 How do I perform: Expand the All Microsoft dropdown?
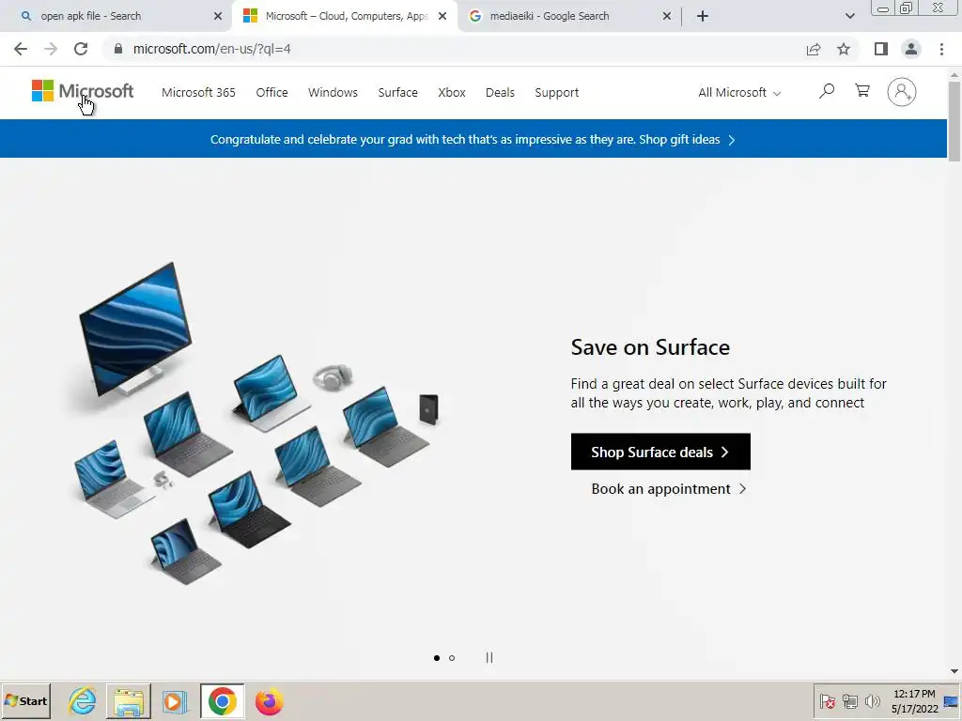[x=739, y=93]
